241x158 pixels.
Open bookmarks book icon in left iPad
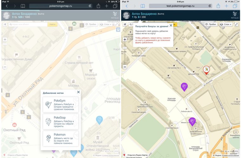[23, 6]
